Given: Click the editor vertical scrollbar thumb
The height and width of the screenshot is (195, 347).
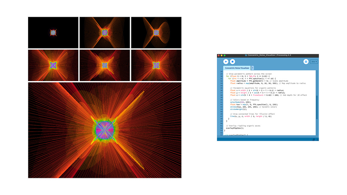Looking at the screenshot, I should [x=317, y=107].
